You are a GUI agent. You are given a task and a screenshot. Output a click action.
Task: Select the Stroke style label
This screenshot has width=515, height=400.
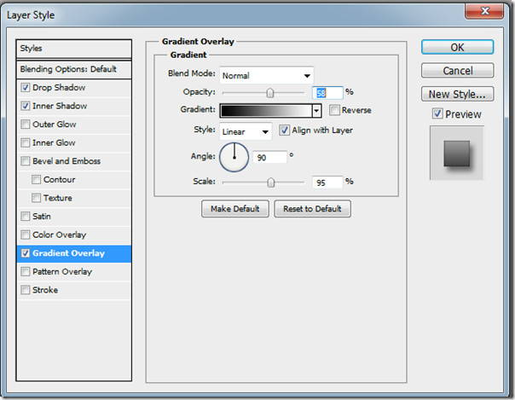coord(45,290)
